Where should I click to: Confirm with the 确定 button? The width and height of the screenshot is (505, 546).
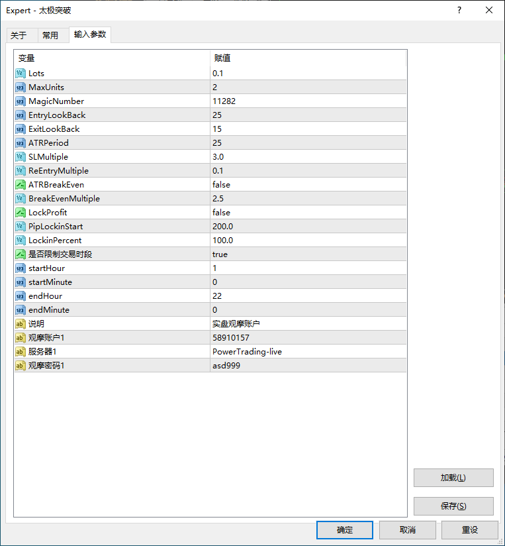[345, 530]
